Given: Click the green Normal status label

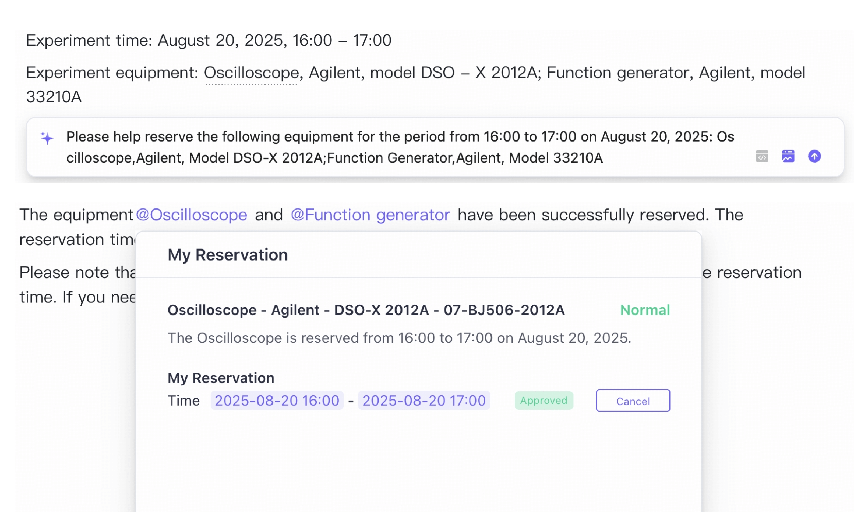Looking at the screenshot, I should click(x=645, y=310).
